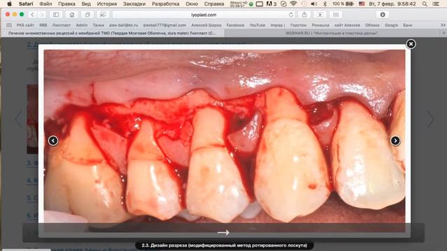The image size is (447, 251).
Task: Open the YouTube bookmark
Action: click(258, 25)
